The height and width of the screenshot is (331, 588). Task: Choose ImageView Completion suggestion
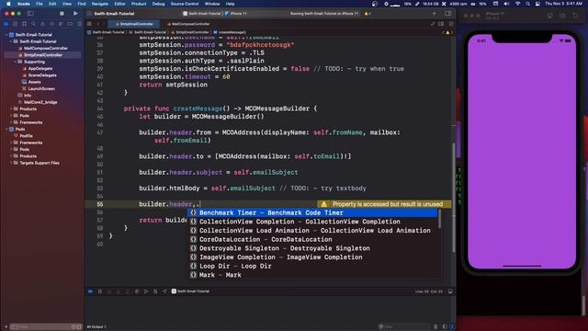pos(312,257)
